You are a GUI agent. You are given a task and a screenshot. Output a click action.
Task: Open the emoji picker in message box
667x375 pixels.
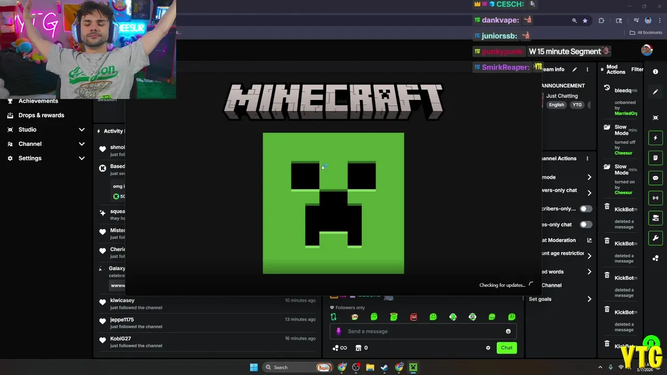click(x=508, y=331)
